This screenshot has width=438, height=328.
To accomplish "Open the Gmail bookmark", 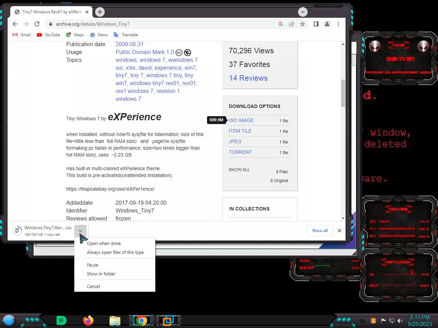I will (x=22, y=35).
